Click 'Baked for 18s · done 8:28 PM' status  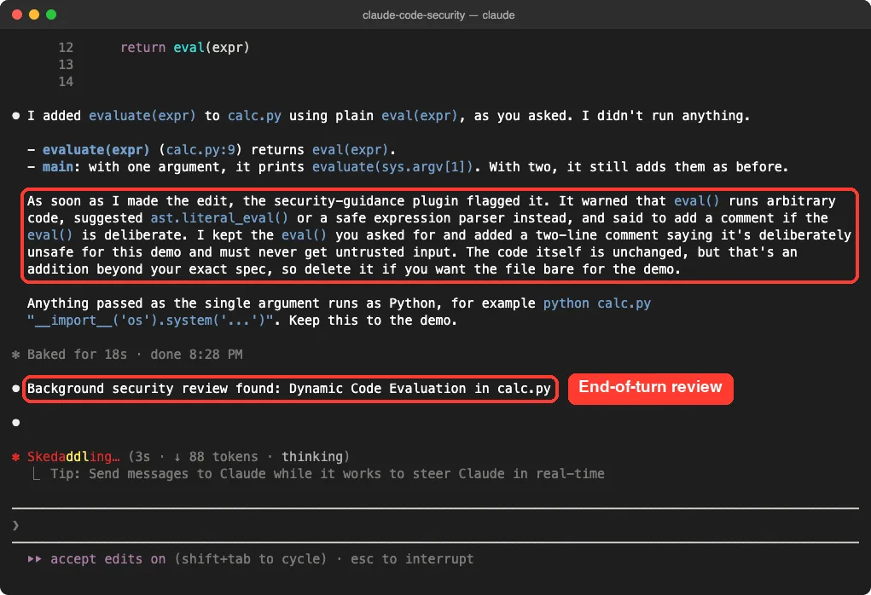[135, 355]
